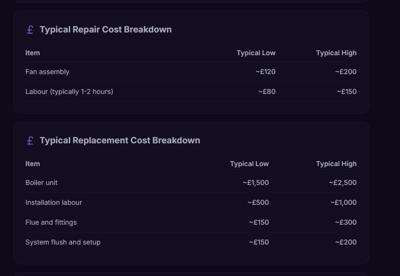Click the ~£500 installation labour low value
Image resolution: width=400 pixels, height=276 pixels.
[258, 202]
